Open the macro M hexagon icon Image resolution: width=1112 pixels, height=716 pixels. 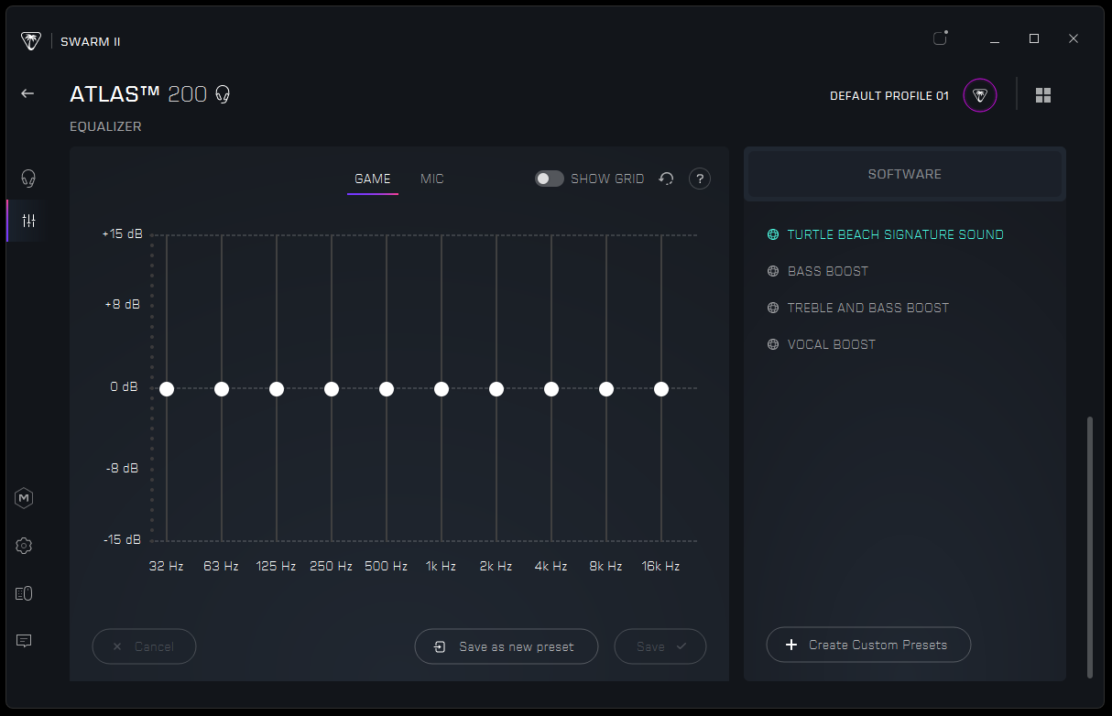[25, 498]
